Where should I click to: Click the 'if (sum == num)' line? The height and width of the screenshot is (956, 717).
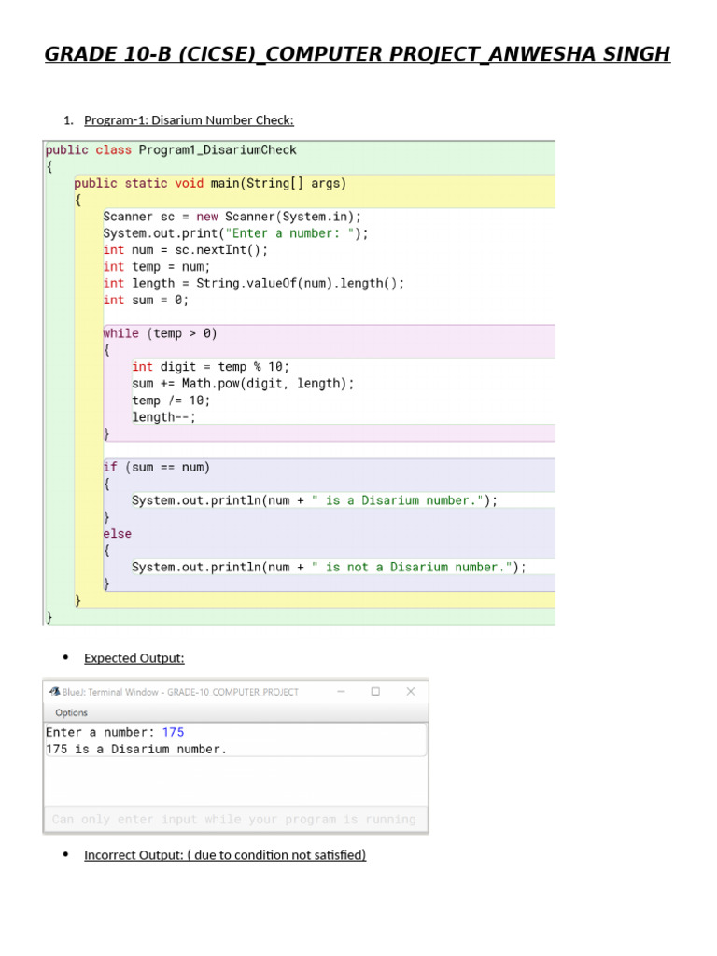click(x=157, y=467)
